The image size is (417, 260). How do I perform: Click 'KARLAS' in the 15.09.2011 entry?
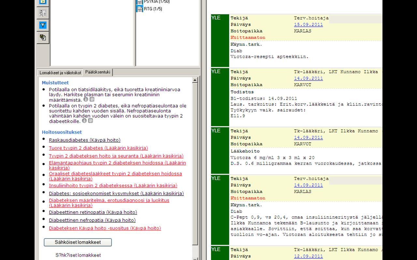tap(303, 31)
